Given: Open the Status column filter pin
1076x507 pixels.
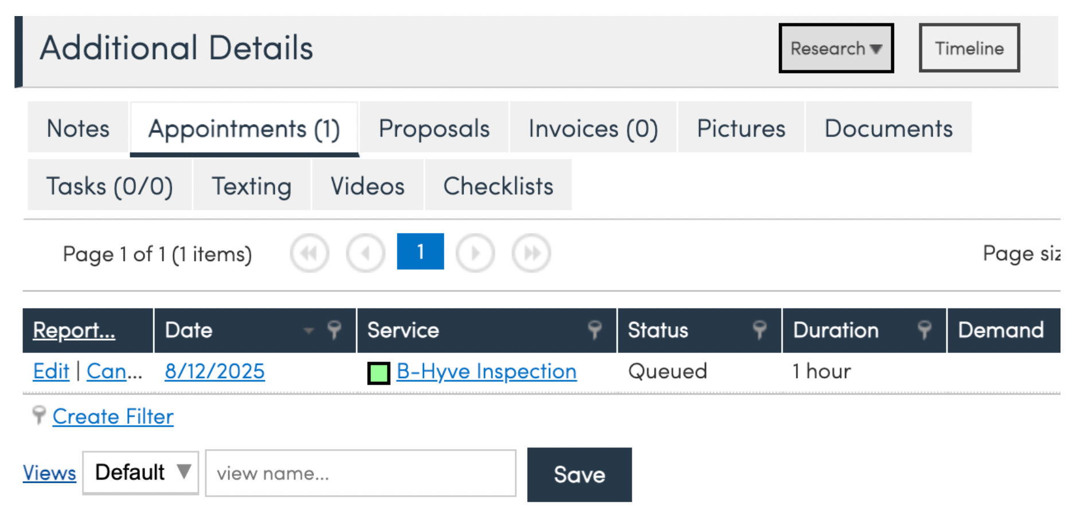Looking at the screenshot, I should [759, 330].
